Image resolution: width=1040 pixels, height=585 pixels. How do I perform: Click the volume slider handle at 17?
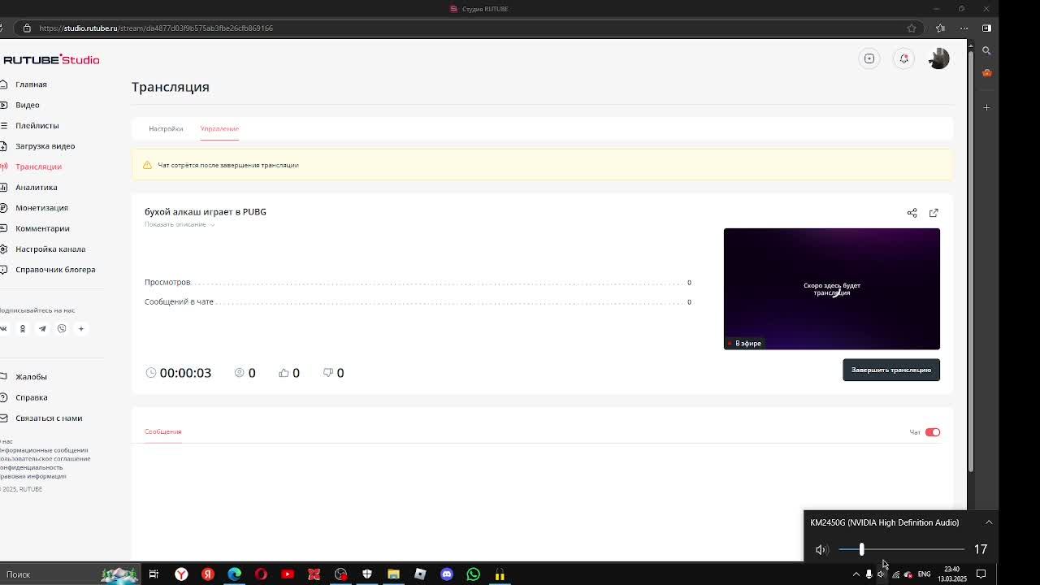coord(862,549)
